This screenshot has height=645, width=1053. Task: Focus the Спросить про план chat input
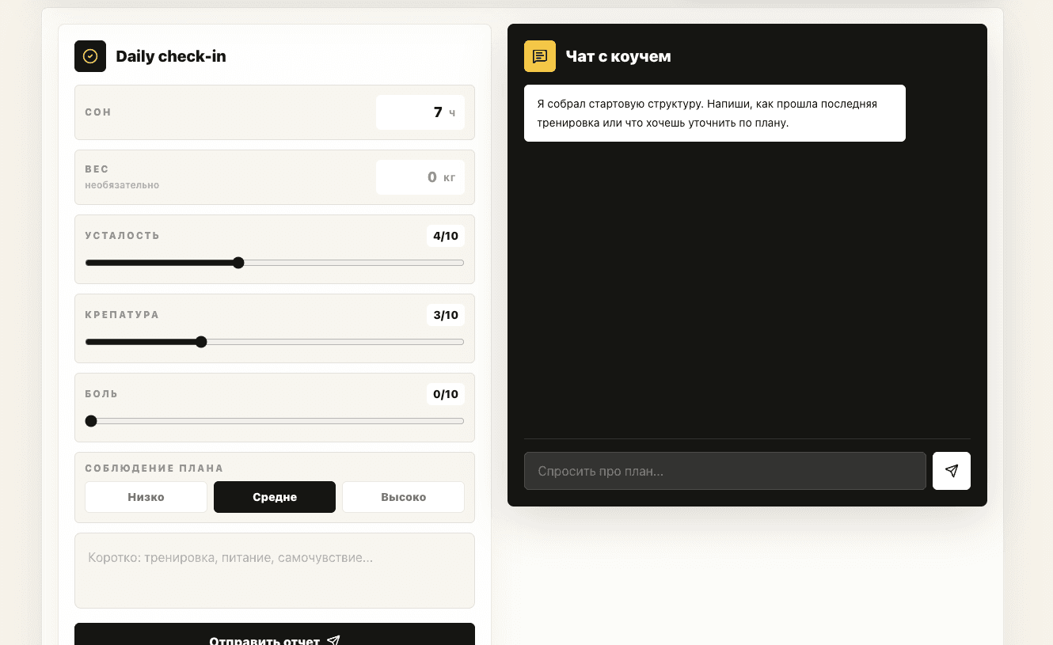pyautogui.click(x=725, y=471)
